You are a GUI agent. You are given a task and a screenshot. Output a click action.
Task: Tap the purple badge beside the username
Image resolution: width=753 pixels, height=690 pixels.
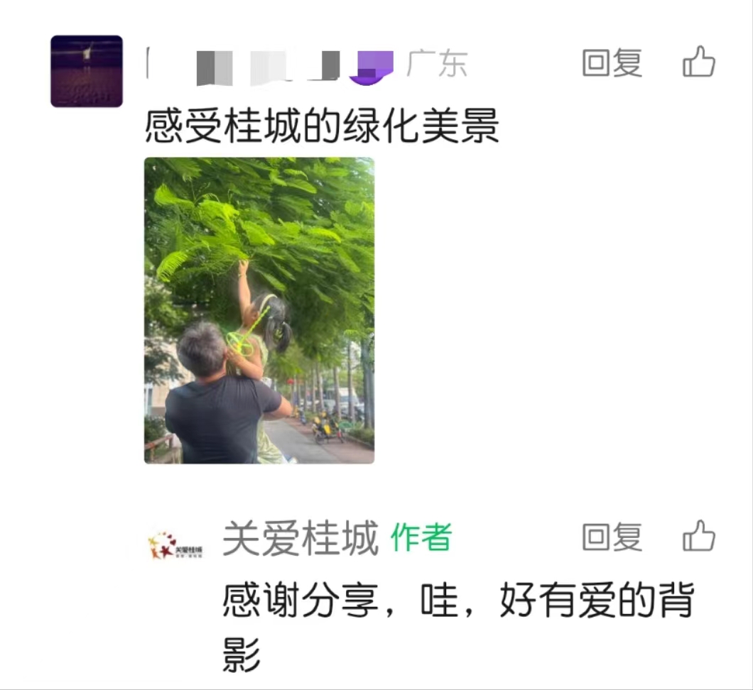[372, 67]
